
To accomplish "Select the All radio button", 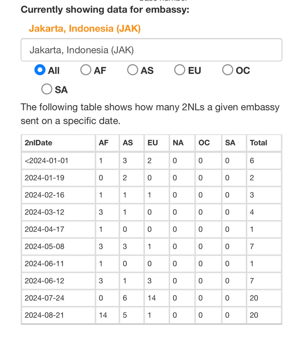I will [40, 70].
